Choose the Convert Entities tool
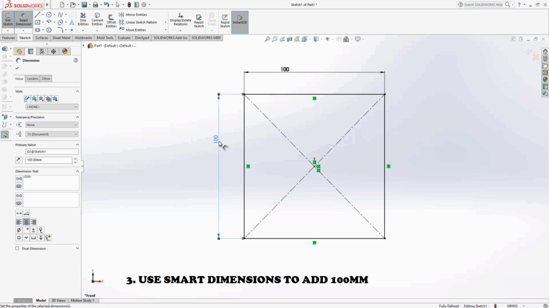The height and width of the screenshot is (308, 549). click(x=97, y=20)
